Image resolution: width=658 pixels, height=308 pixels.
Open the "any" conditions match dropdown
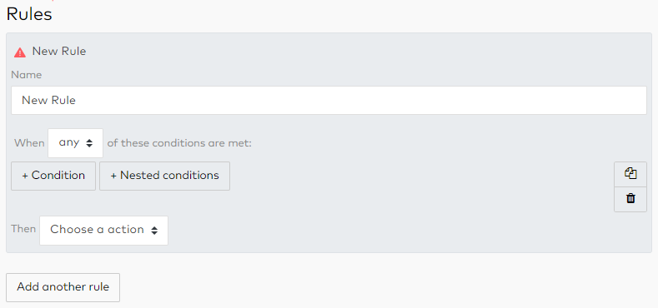(x=76, y=143)
